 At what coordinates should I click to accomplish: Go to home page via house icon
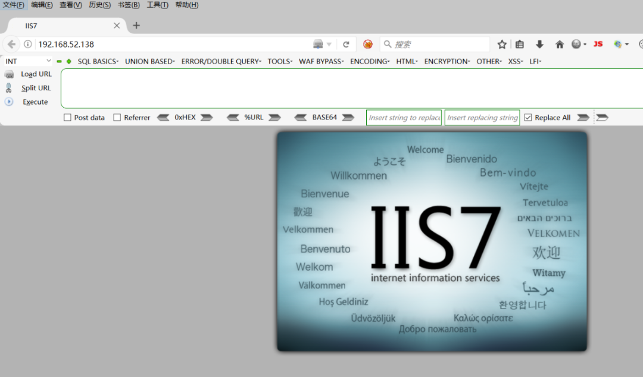[x=559, y=45]
